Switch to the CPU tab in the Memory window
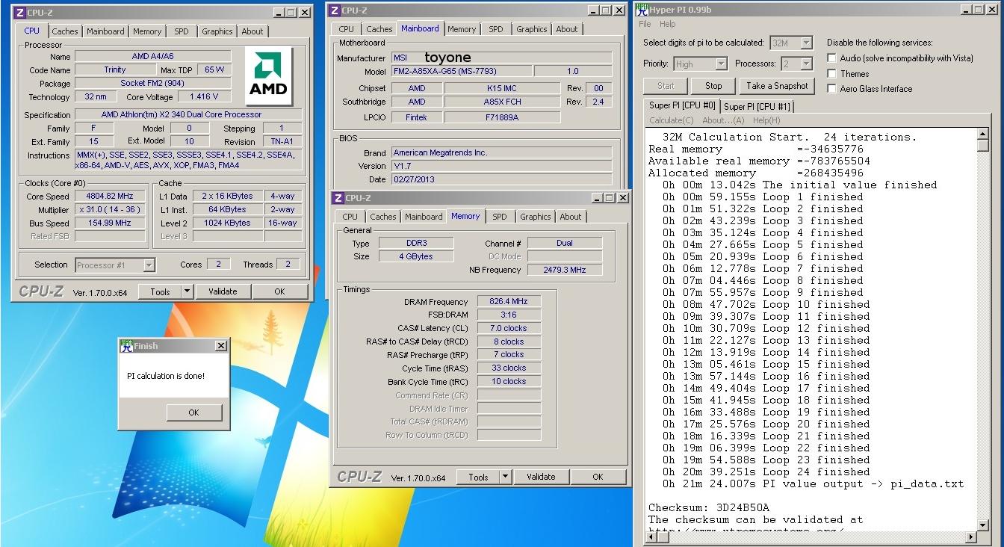 tap(350, 217)
